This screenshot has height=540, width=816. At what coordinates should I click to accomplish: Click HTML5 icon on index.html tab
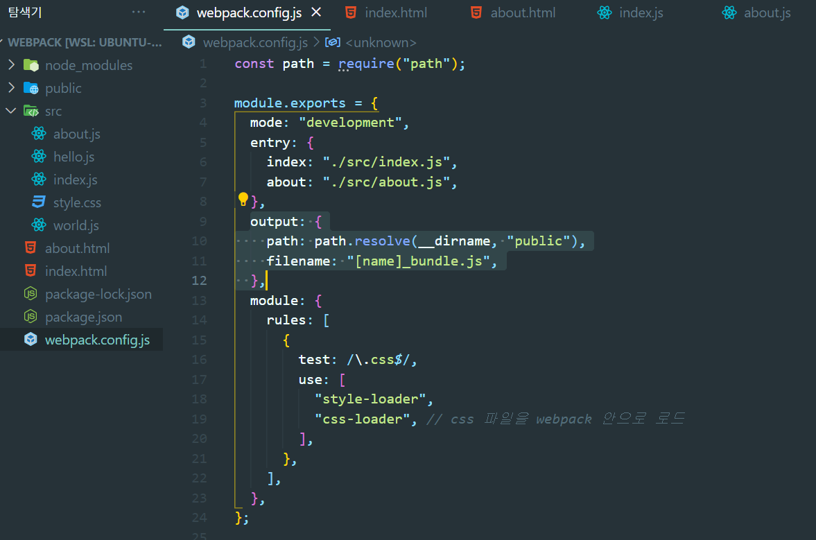[351, 12]
